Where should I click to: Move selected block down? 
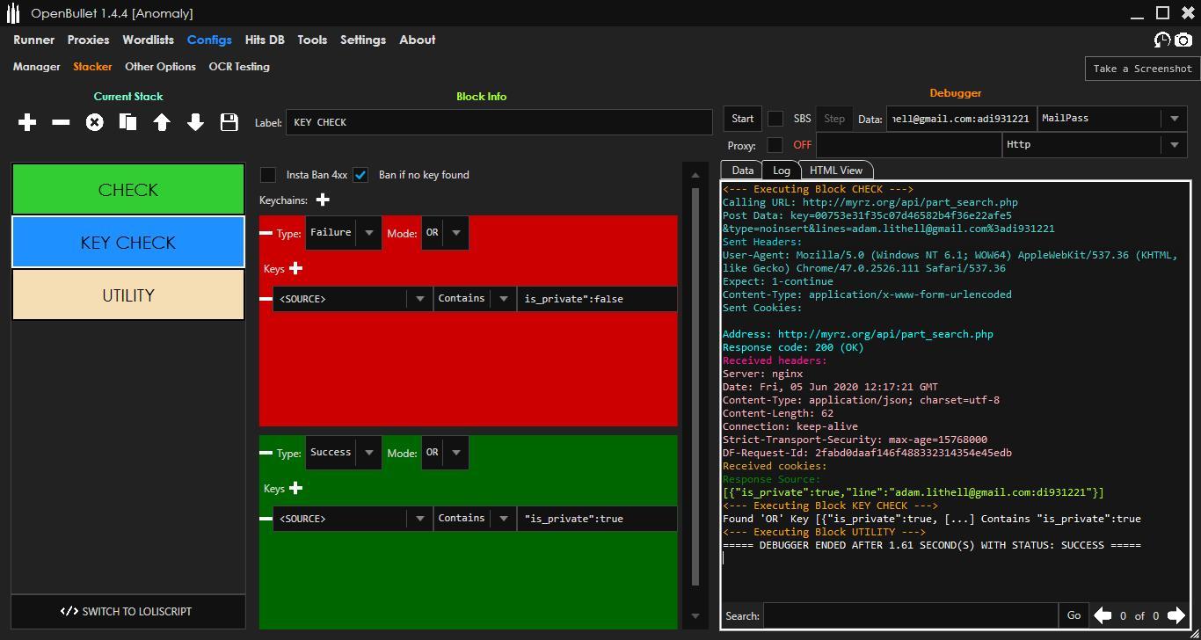coord(195,122)
